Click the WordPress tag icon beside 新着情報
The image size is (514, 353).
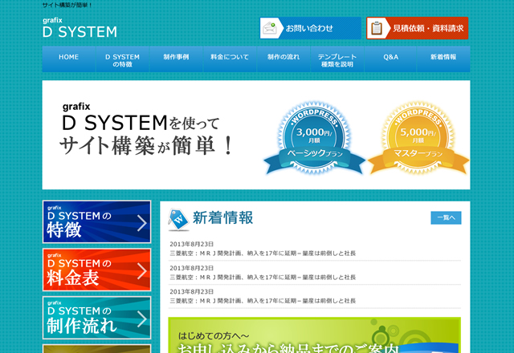click(178, 219)
